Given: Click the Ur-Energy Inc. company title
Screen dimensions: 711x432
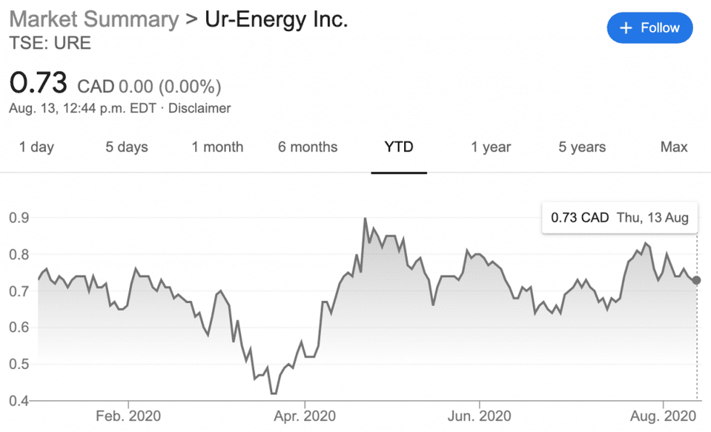Looking at the screenshot, I should point(276,19).
